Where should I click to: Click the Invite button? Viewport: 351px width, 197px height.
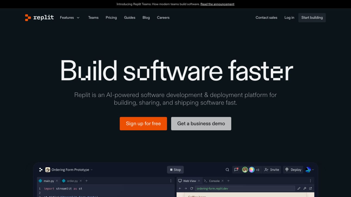pyautogui.click(x=272, y=170)
